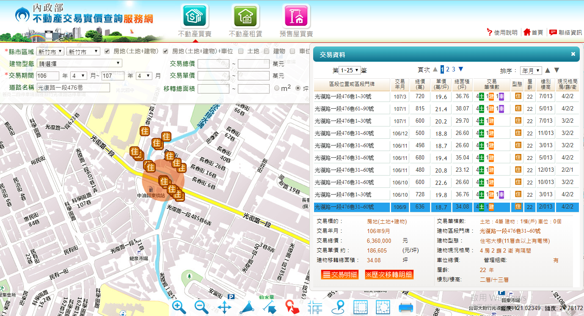Uncheck 房地(土地+建物) checkbox
Viewport: 584px width, 316px height.
click(x=107, y=51)
